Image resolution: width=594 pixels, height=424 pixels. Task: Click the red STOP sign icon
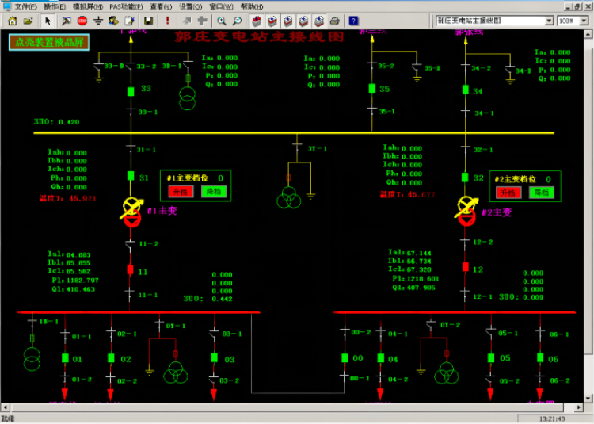click(x=82, y=20)
